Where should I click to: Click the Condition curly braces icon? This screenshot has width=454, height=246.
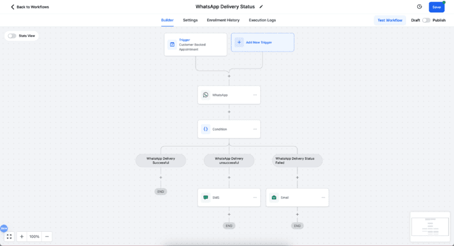coord(206,129)
